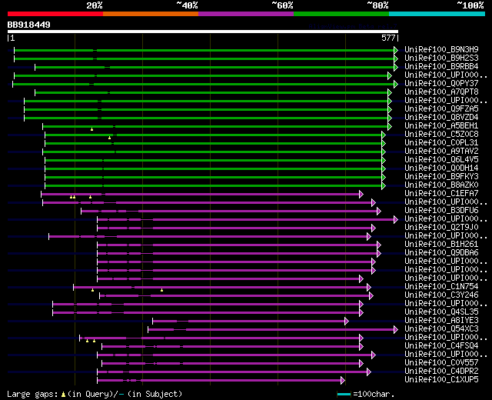Click the green alignment bar for A5BEH1
Image resolution: width=492 pixels, height=400 pixels.
click(215, 126)
